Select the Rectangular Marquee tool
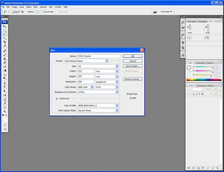This screenshot has height=172, width=224. tap(5, 30)
